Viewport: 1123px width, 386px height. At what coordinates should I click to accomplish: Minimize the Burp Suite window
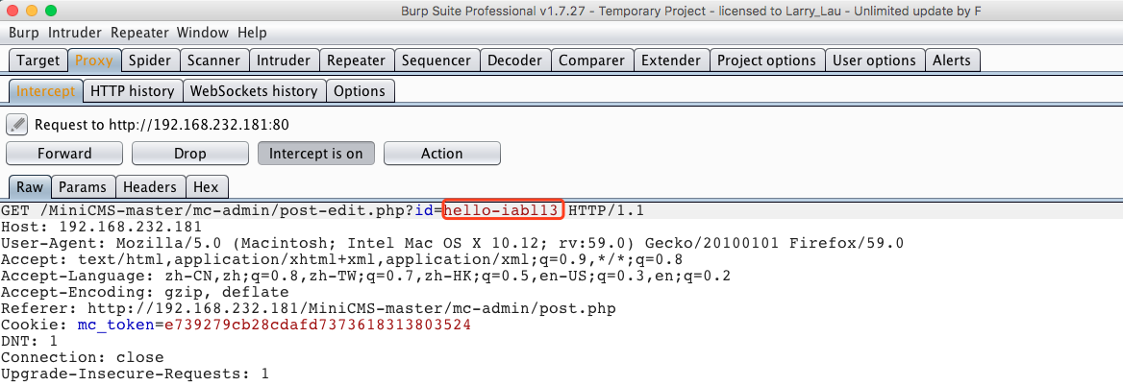click(32, 11)
